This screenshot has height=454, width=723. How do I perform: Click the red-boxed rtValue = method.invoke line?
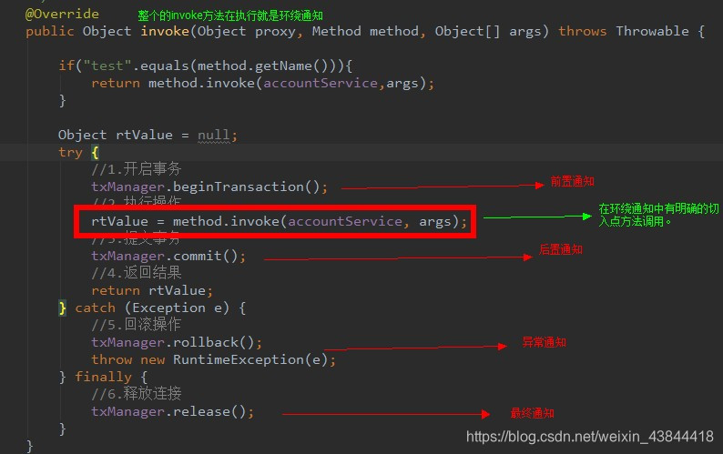click(x=279, y=221)
